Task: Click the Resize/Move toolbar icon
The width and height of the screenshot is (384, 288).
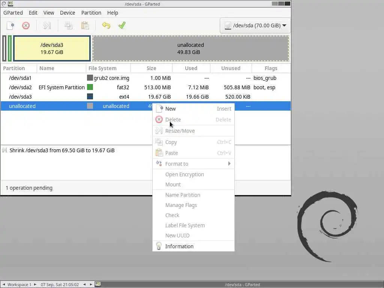Action: 47,25
